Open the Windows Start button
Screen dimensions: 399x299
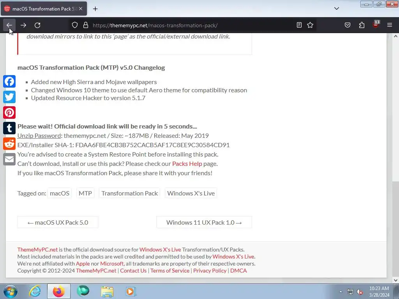pos(11,291)
